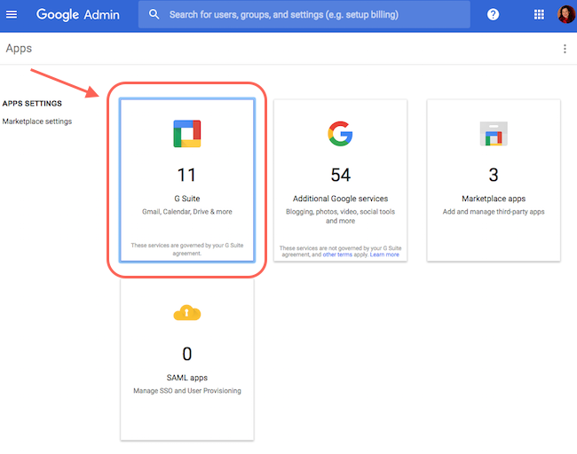The height and width of the screenshot is (454, 577).
Task: Open the account profile avatar
Action: click(565, 14)
